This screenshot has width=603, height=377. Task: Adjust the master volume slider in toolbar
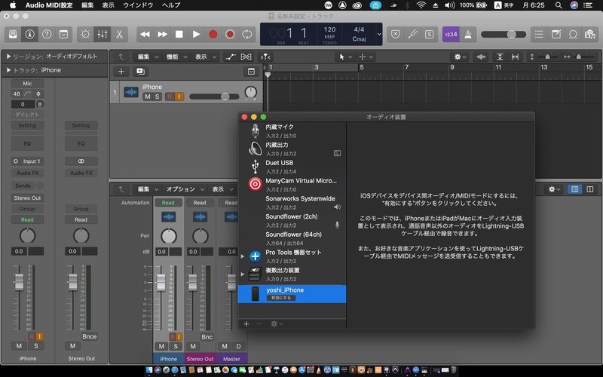504,34
